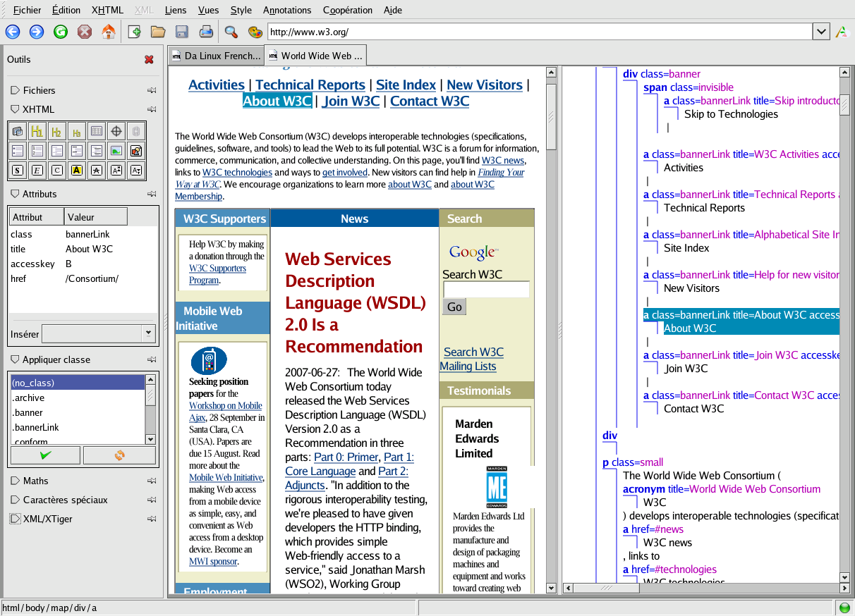Click in the Search W3C text field

pos(486,290)
